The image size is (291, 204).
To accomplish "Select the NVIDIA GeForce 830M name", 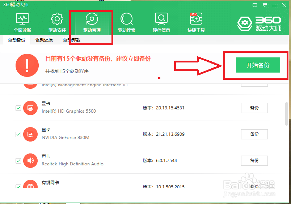I will pos(65,137).
